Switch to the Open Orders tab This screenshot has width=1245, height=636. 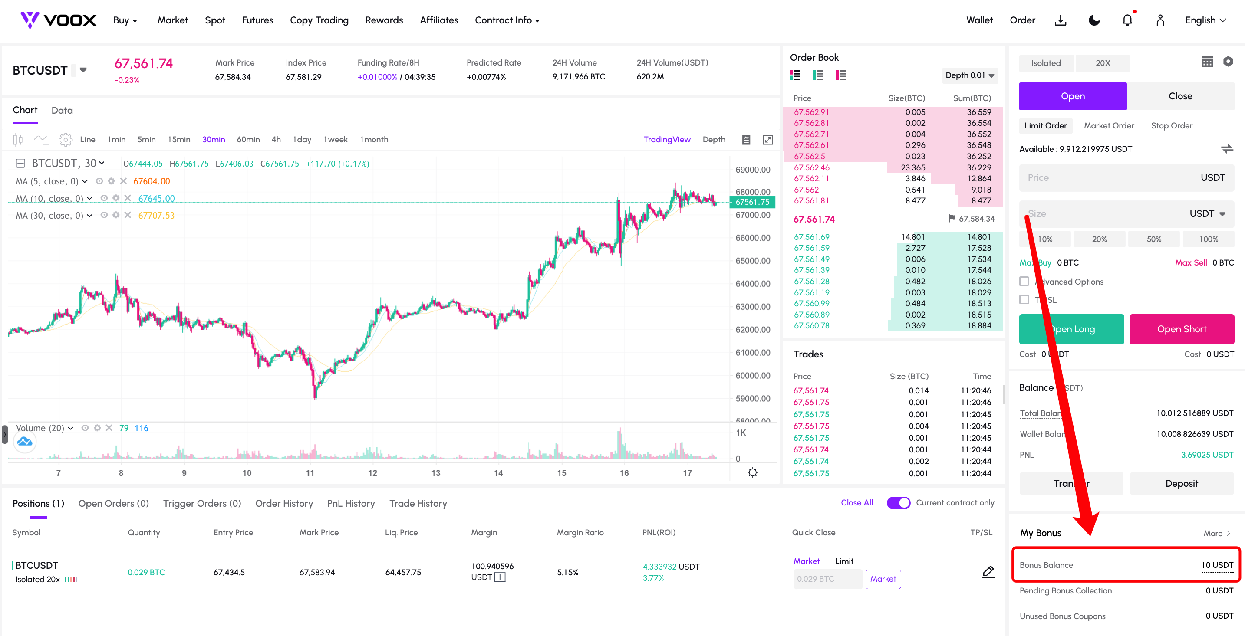point(114,503)
